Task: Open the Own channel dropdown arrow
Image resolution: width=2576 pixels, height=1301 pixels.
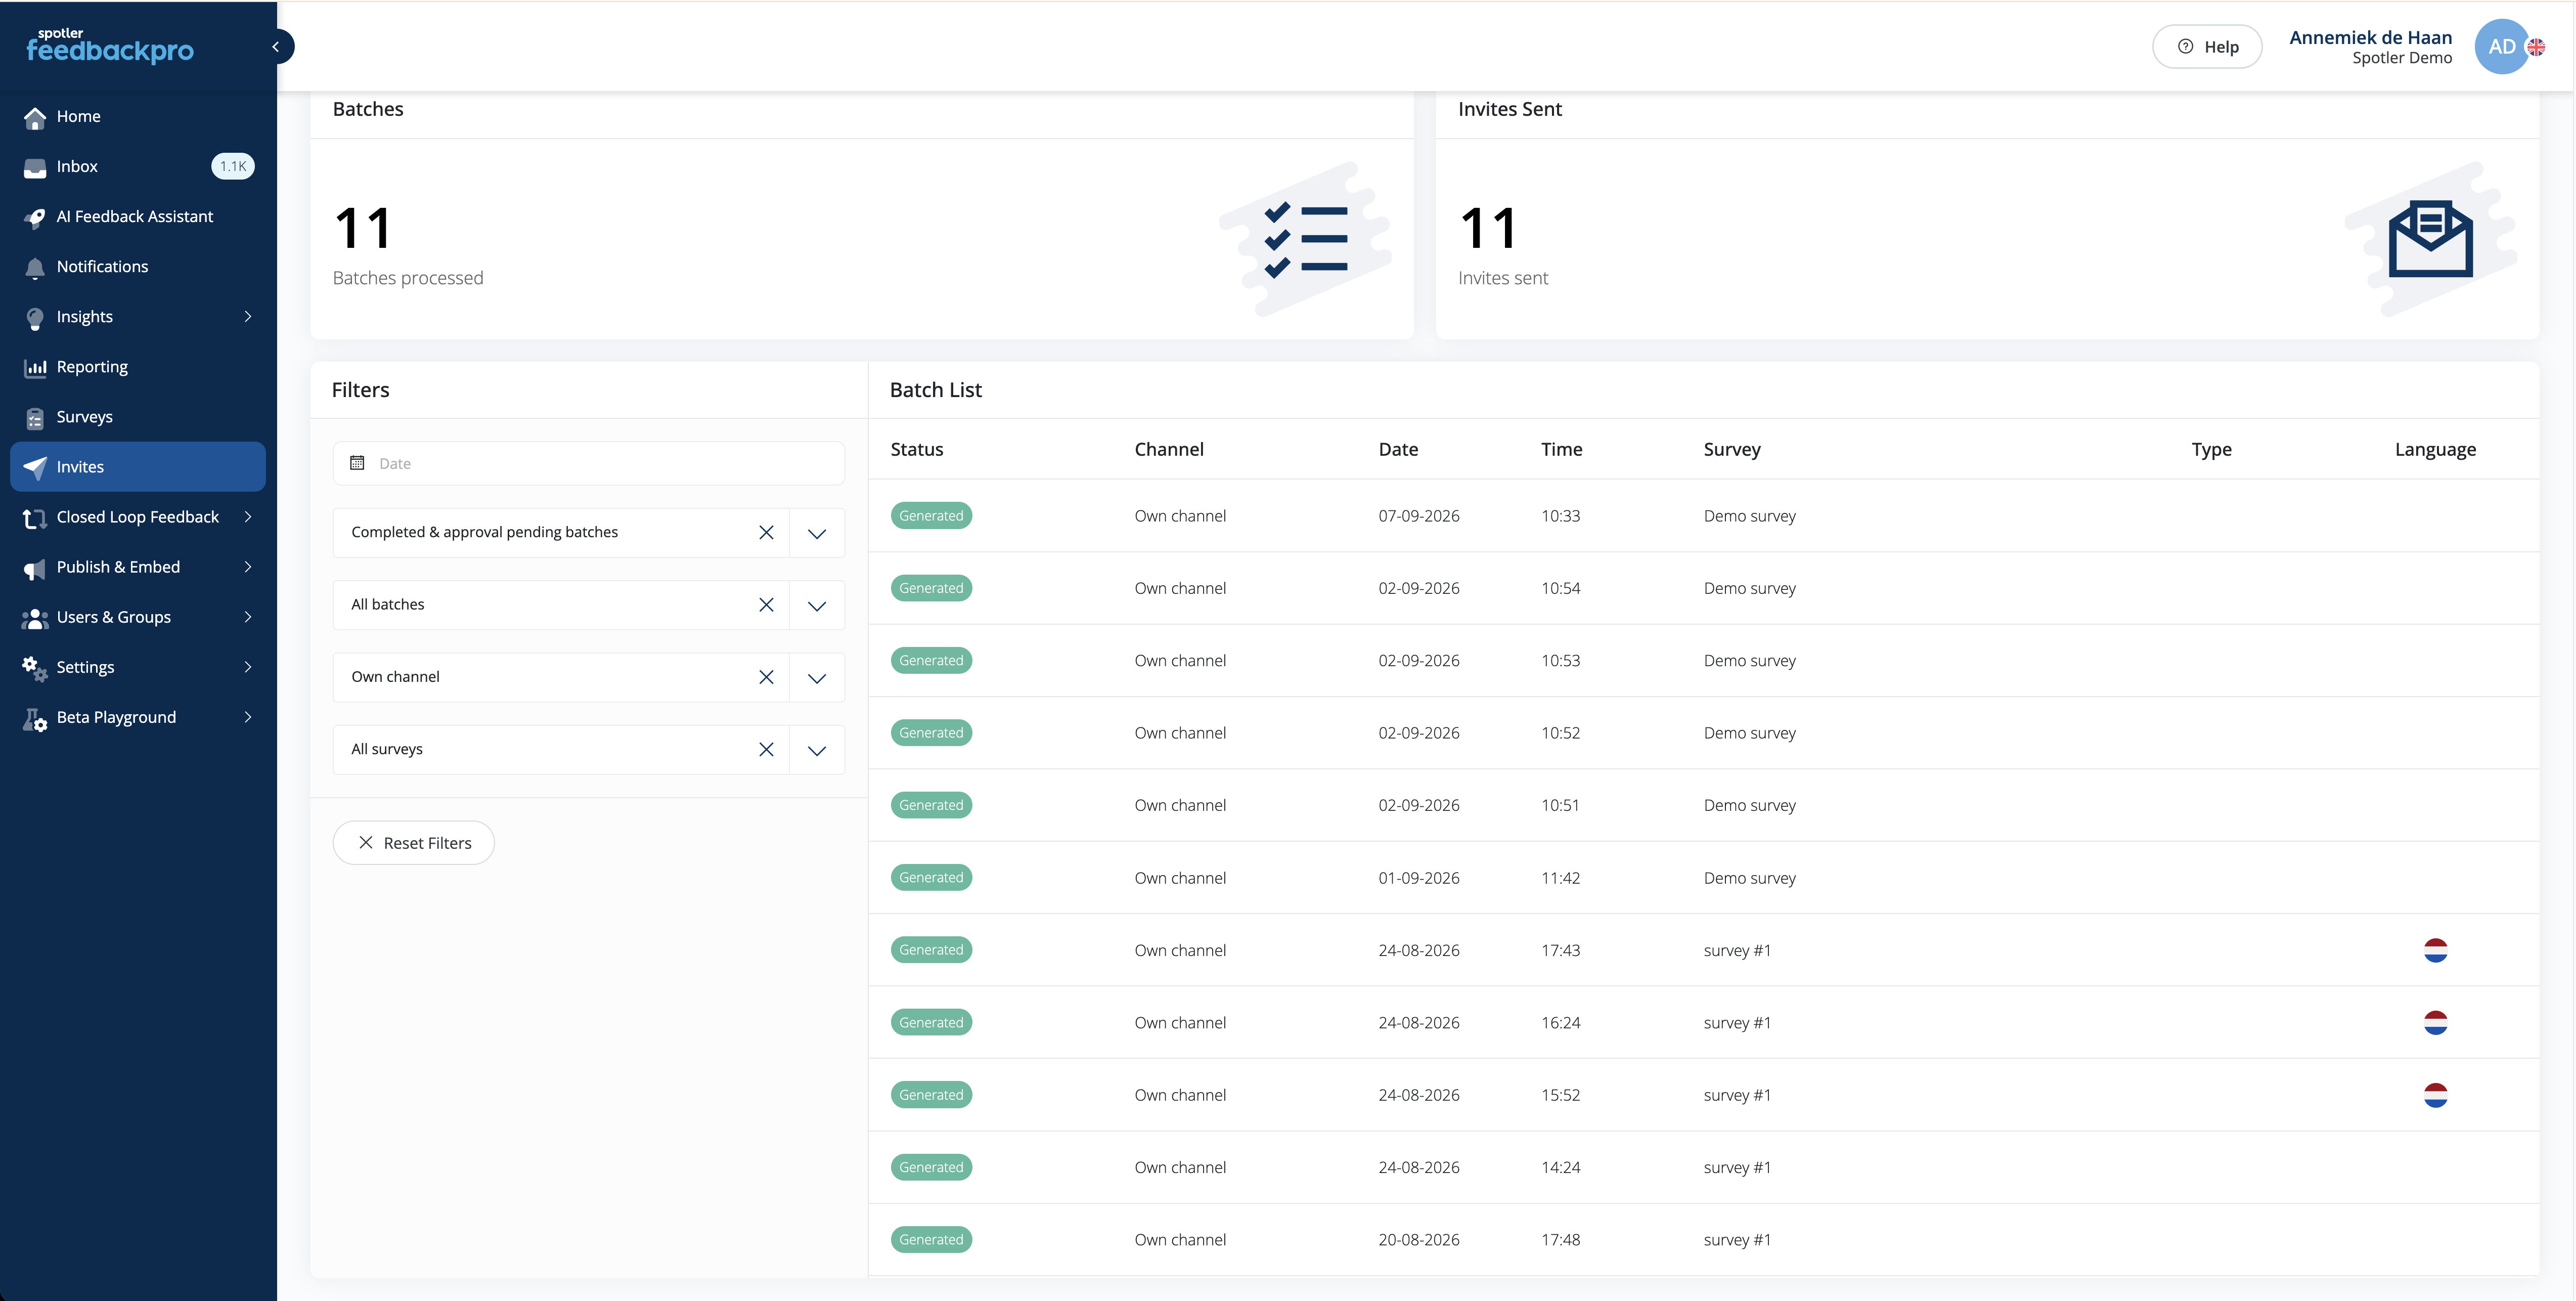Action: (817, 678)
